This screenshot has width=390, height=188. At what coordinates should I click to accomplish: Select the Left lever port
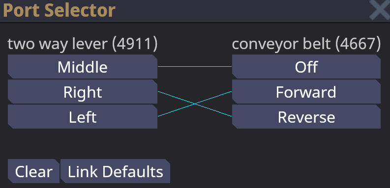[83, 116]
